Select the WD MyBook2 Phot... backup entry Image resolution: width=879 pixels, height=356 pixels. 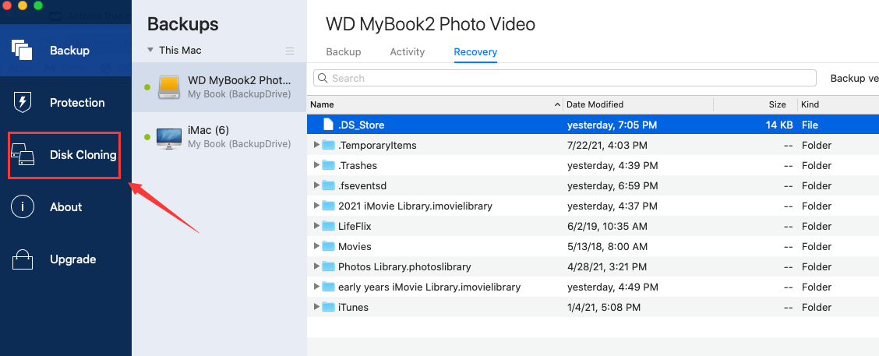click(x=219, y=87)
